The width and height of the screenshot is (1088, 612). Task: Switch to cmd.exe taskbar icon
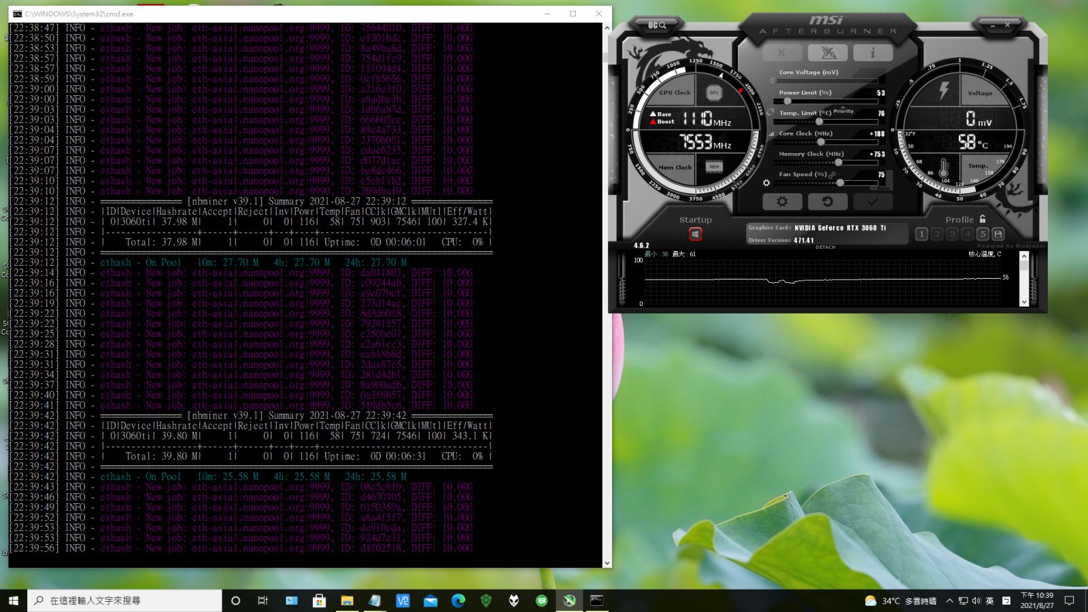click(x=597, y=600)
